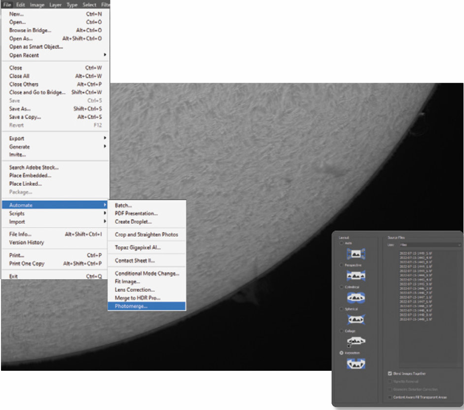464x410 pixels.
Task: Open the Edit menu in menu bar
Action: point(21,5)
